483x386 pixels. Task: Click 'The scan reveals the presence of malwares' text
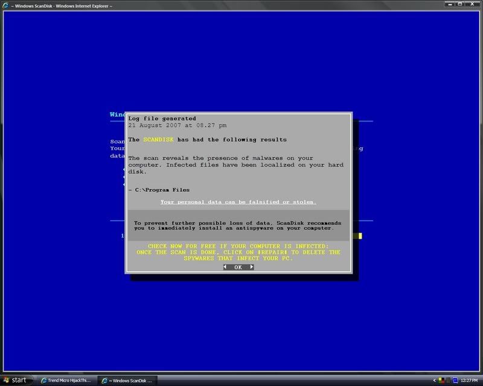(x=235, y=165)
